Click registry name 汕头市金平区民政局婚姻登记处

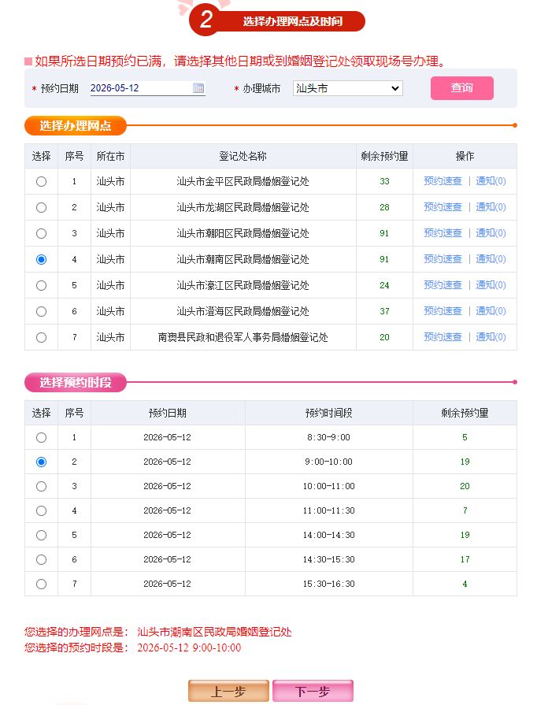pyautogui.click(x=243, y=182)
